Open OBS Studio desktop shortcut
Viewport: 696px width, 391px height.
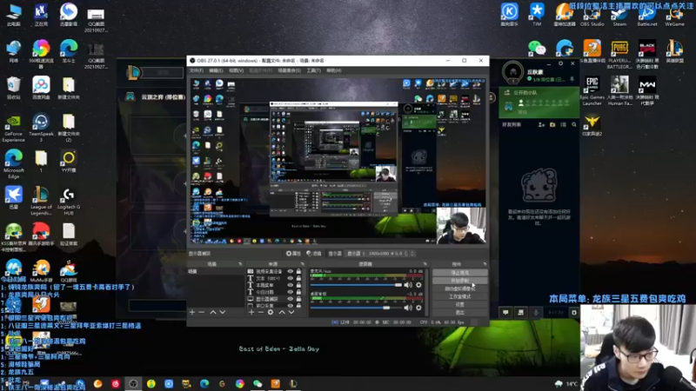coord(592,15)
